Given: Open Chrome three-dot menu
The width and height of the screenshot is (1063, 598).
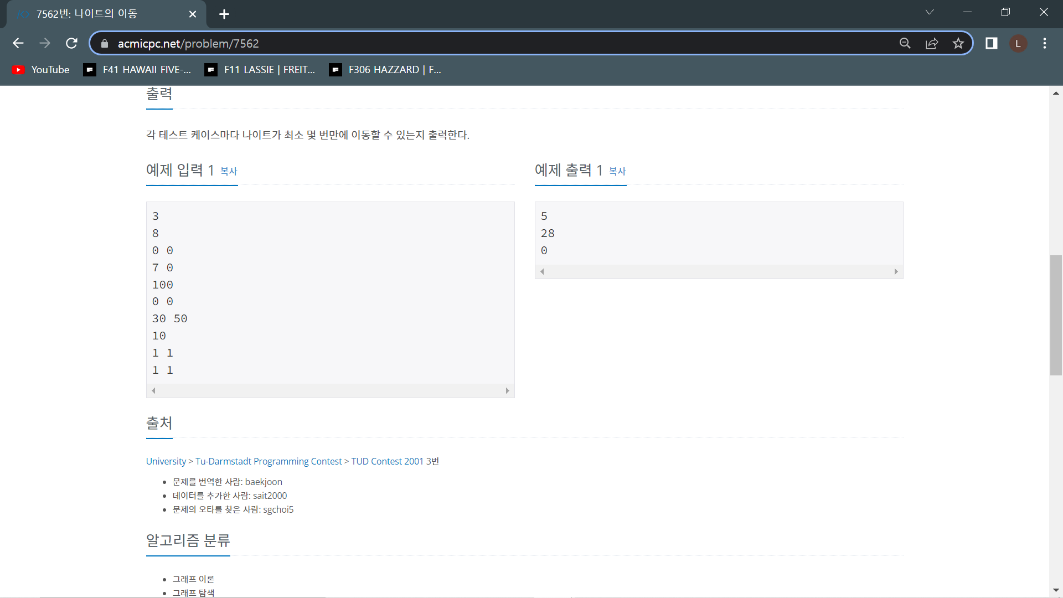Looking at the screenshot, I should point(1044,43).
